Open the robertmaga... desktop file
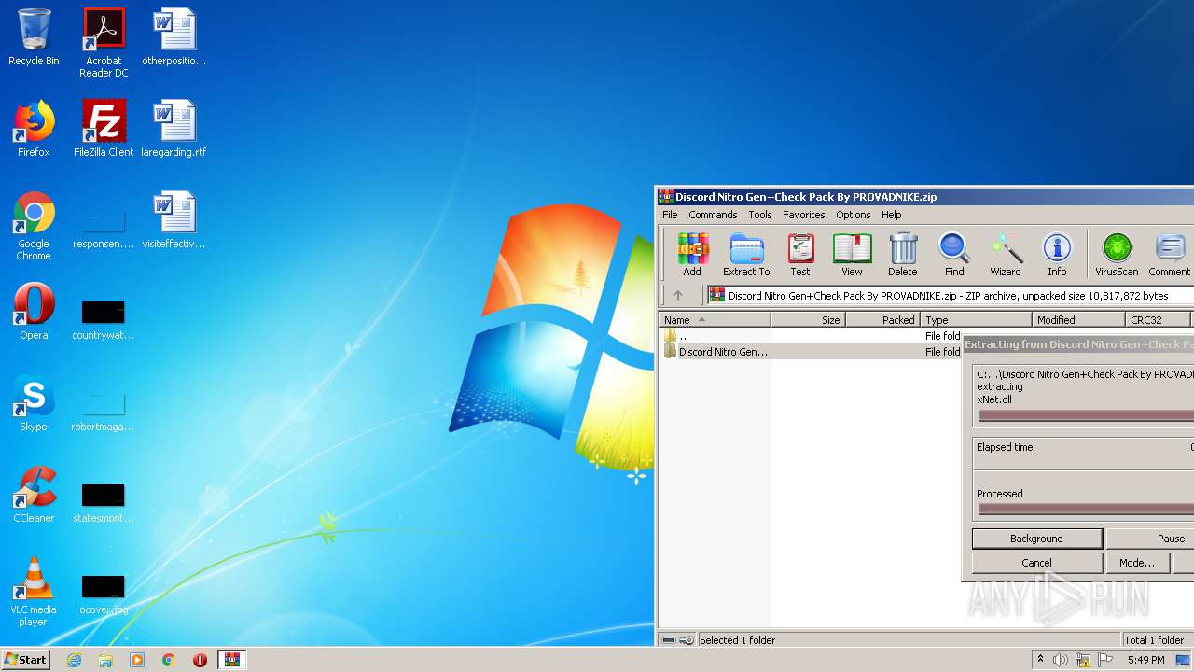The height and width of the screenshot is (672, 1194). 104,411
